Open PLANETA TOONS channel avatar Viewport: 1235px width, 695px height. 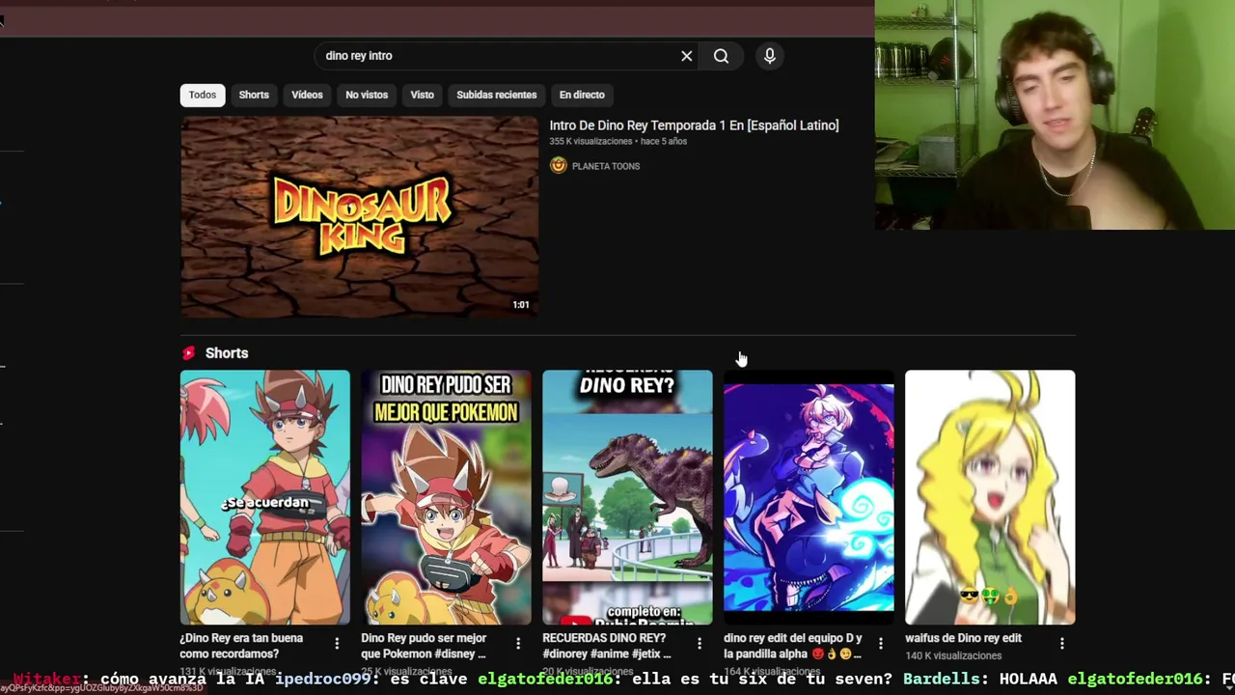tap(558, 165)
